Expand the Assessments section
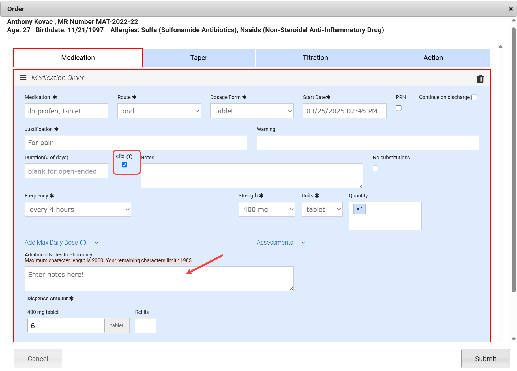The height and width of the screenshot is (371, 517). 303,243
